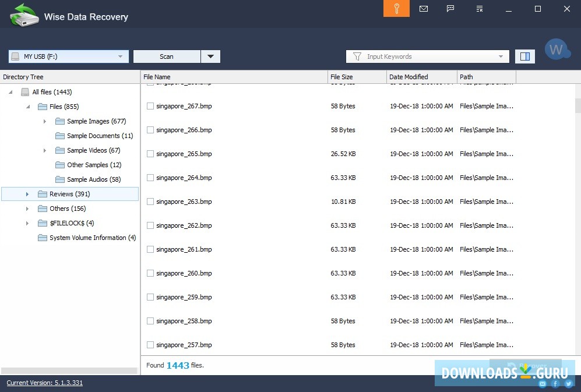Open the email envelope icon in title bar
The height and width of the screenshot is (392, 581).
point(424,9)
